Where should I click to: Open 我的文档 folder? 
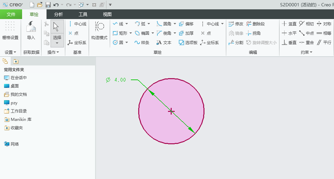click(15, 95)
